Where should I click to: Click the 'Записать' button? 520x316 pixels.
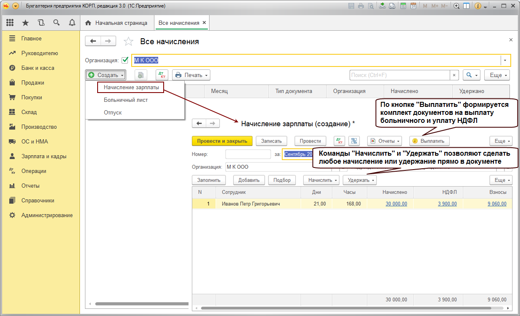point(271,141)
